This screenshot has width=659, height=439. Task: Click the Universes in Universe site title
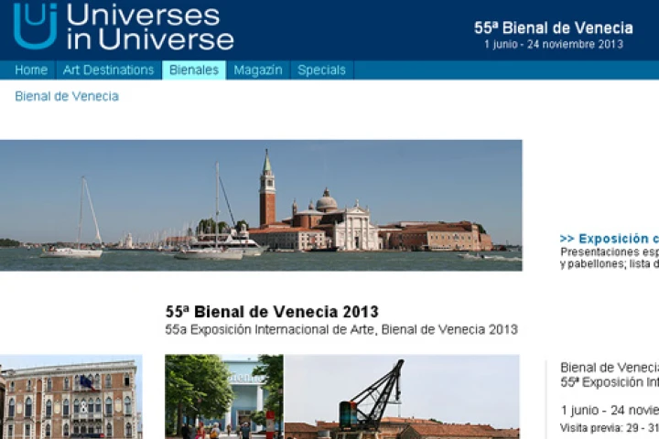click(x=149, y=27)
